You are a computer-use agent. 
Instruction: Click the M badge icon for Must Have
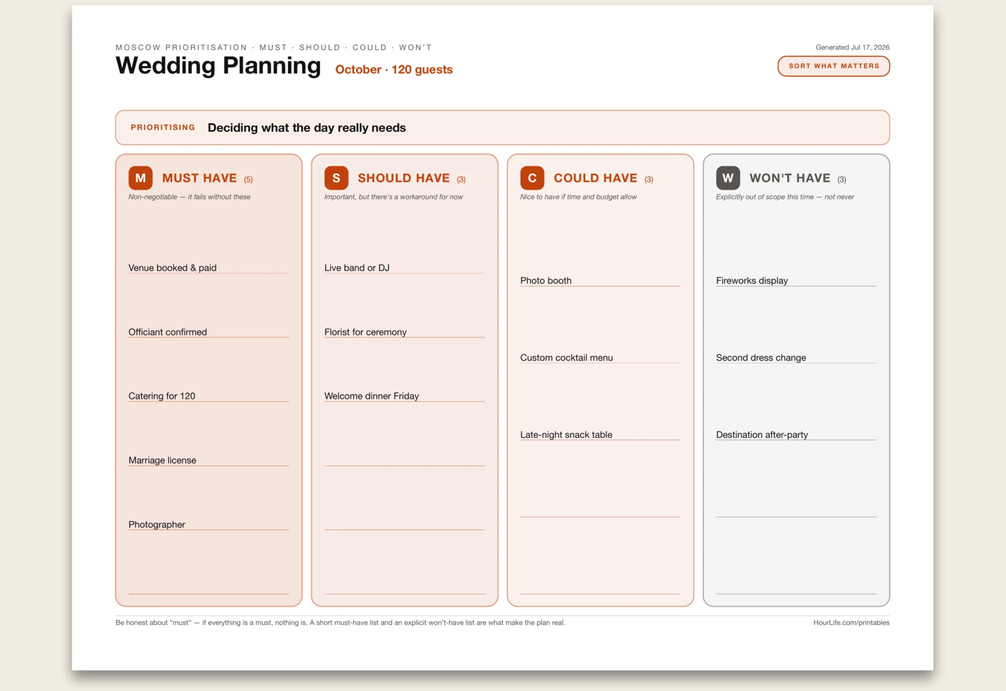pos(140,178)
